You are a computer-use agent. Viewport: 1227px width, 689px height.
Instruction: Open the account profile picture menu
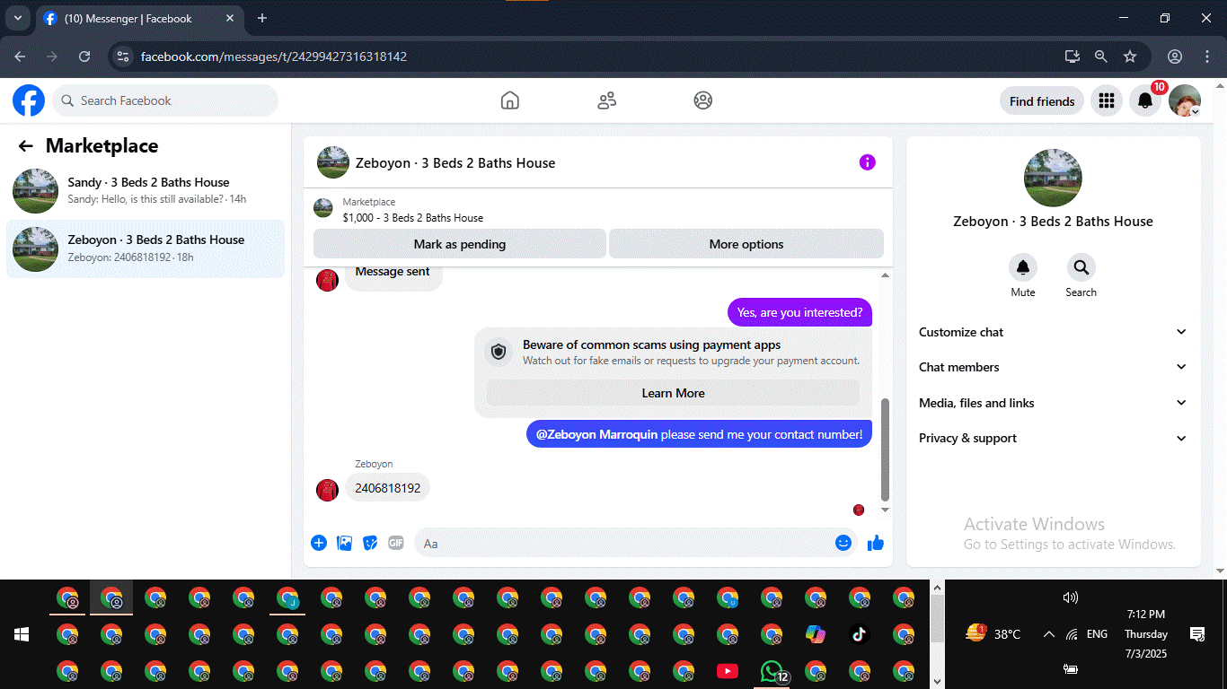tap(1185, 101)
